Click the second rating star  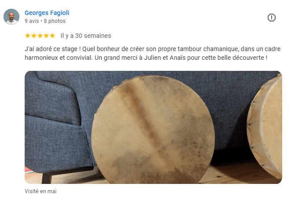34,36
